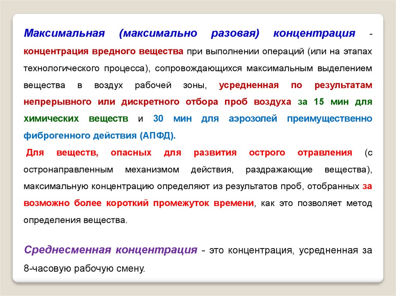This screenshot has width=396, height=296.
Task: Click the text "как это позволяет метод"
Action: 316,203
